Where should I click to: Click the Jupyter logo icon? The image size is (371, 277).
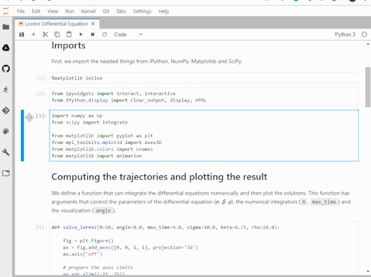[x=6, y=11]
